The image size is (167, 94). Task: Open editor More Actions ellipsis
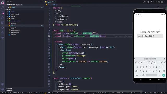(x=165, y=2)
